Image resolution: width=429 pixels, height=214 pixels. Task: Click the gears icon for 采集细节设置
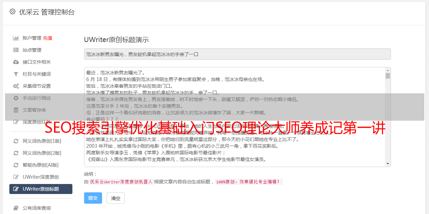16,86
